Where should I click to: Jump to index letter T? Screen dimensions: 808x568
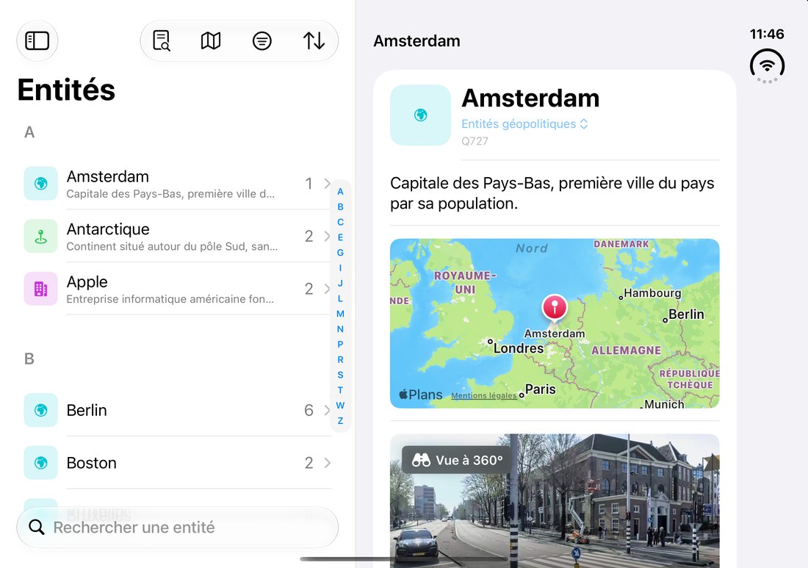(x=340, y=389)
